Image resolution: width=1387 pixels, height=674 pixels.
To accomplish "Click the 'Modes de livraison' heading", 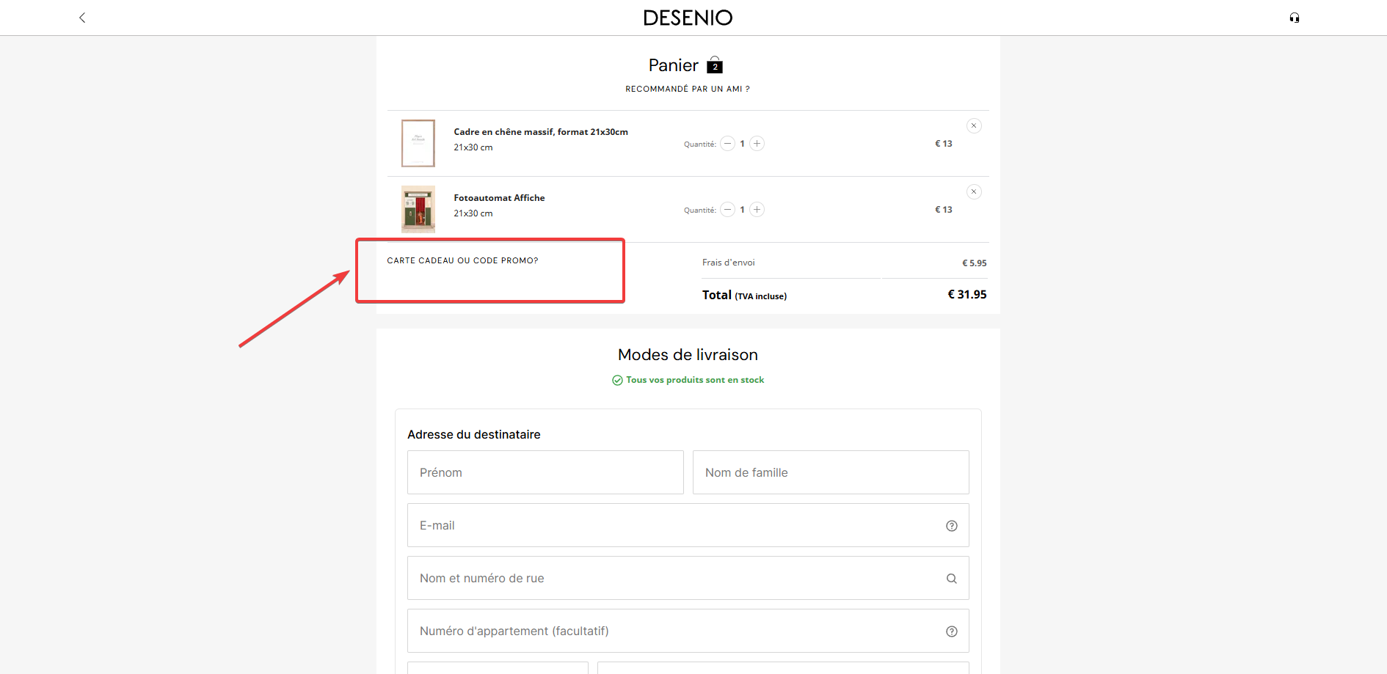I will 688,355.
